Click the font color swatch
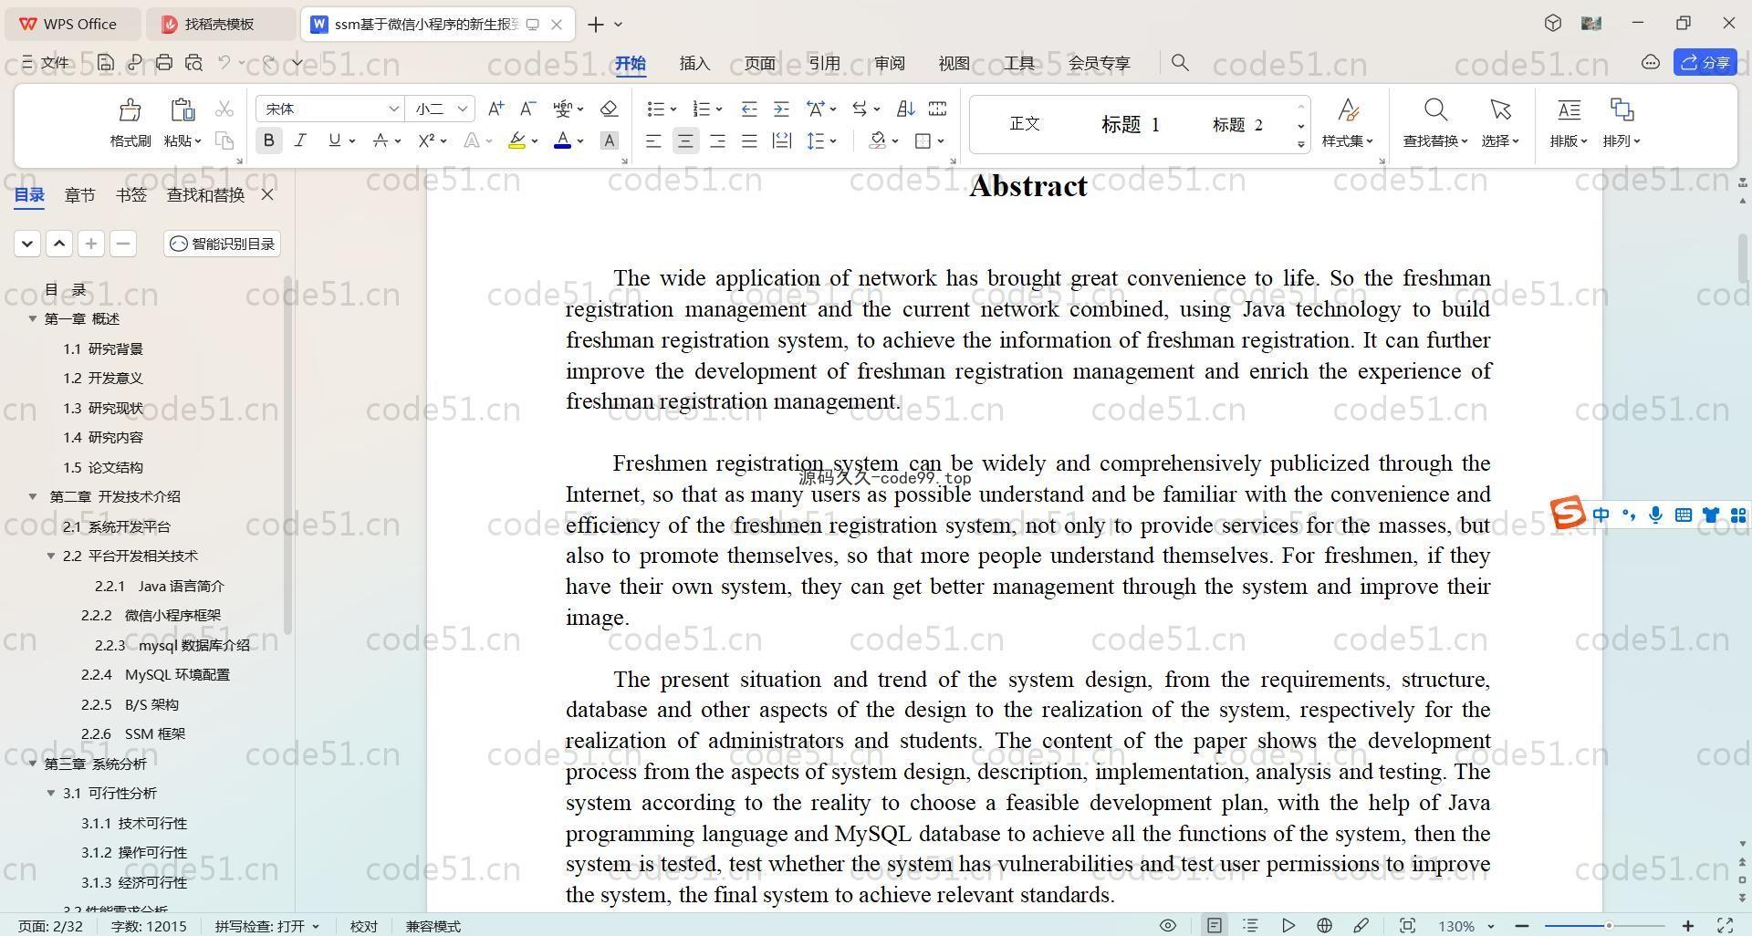 click(562, 140)
